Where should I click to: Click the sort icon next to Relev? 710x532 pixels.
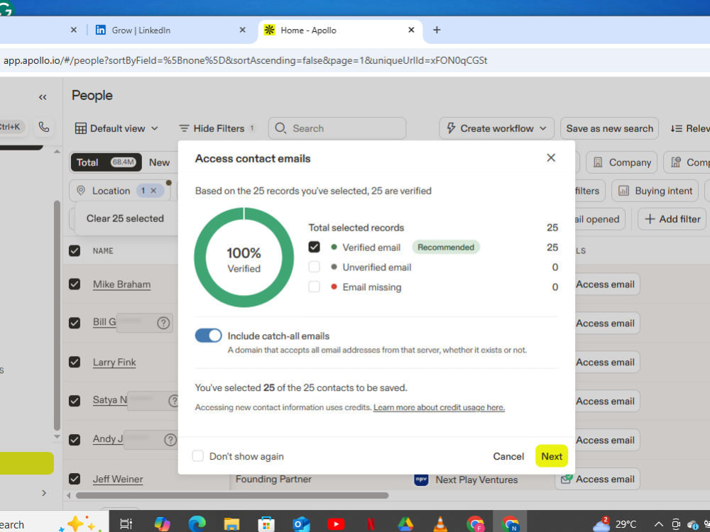[677, 128]
